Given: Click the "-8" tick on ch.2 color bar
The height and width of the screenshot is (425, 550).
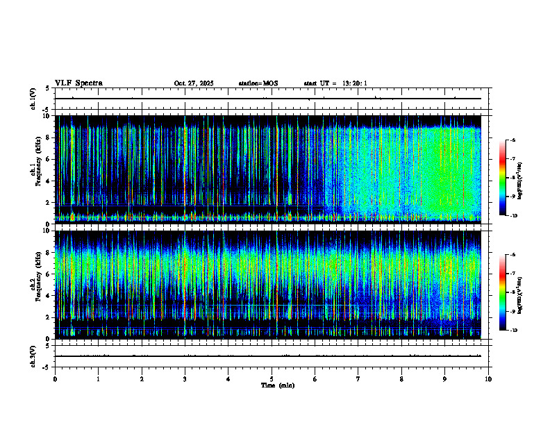Looking at the screenshot, I should click(512, 292).
